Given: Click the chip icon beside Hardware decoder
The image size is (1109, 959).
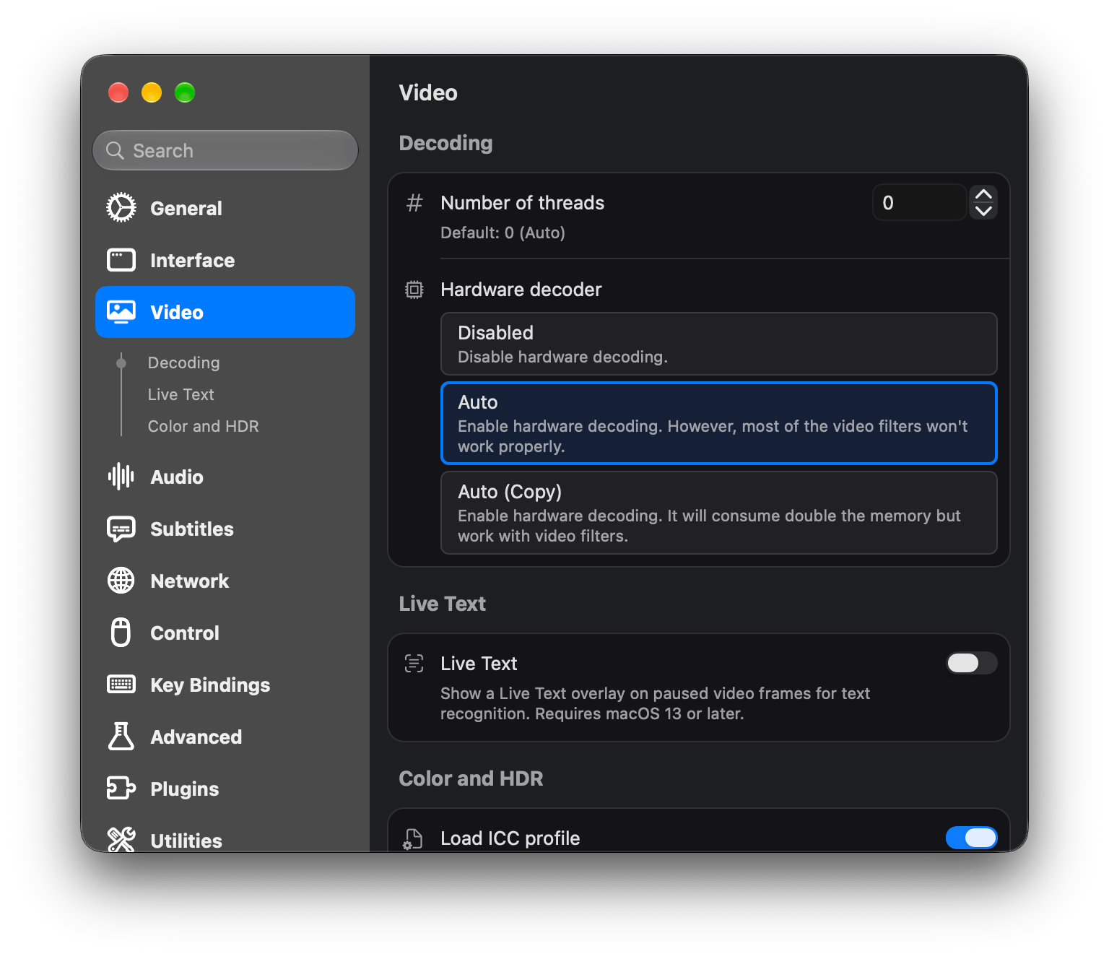Looking at the screenshot, I should [x=414, y=290].
